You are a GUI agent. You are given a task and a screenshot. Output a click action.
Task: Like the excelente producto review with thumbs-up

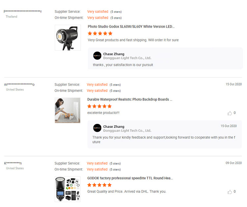[x=230, y=113]
